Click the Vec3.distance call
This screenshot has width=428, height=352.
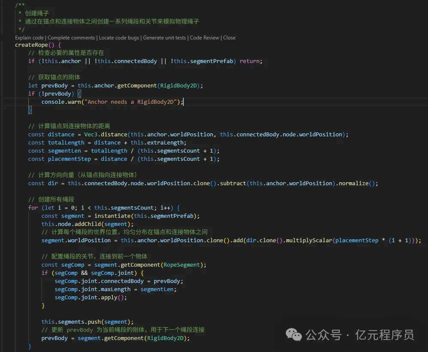[106, 135]
